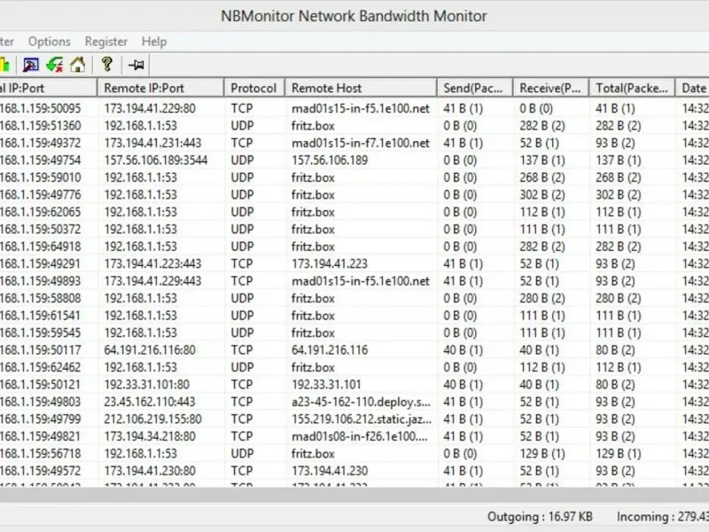Image resolution: width=709 pixels, height=532 pixels.
Task: Select the row with local port 168.1.159:62065
Action: (x=354, y=212)
